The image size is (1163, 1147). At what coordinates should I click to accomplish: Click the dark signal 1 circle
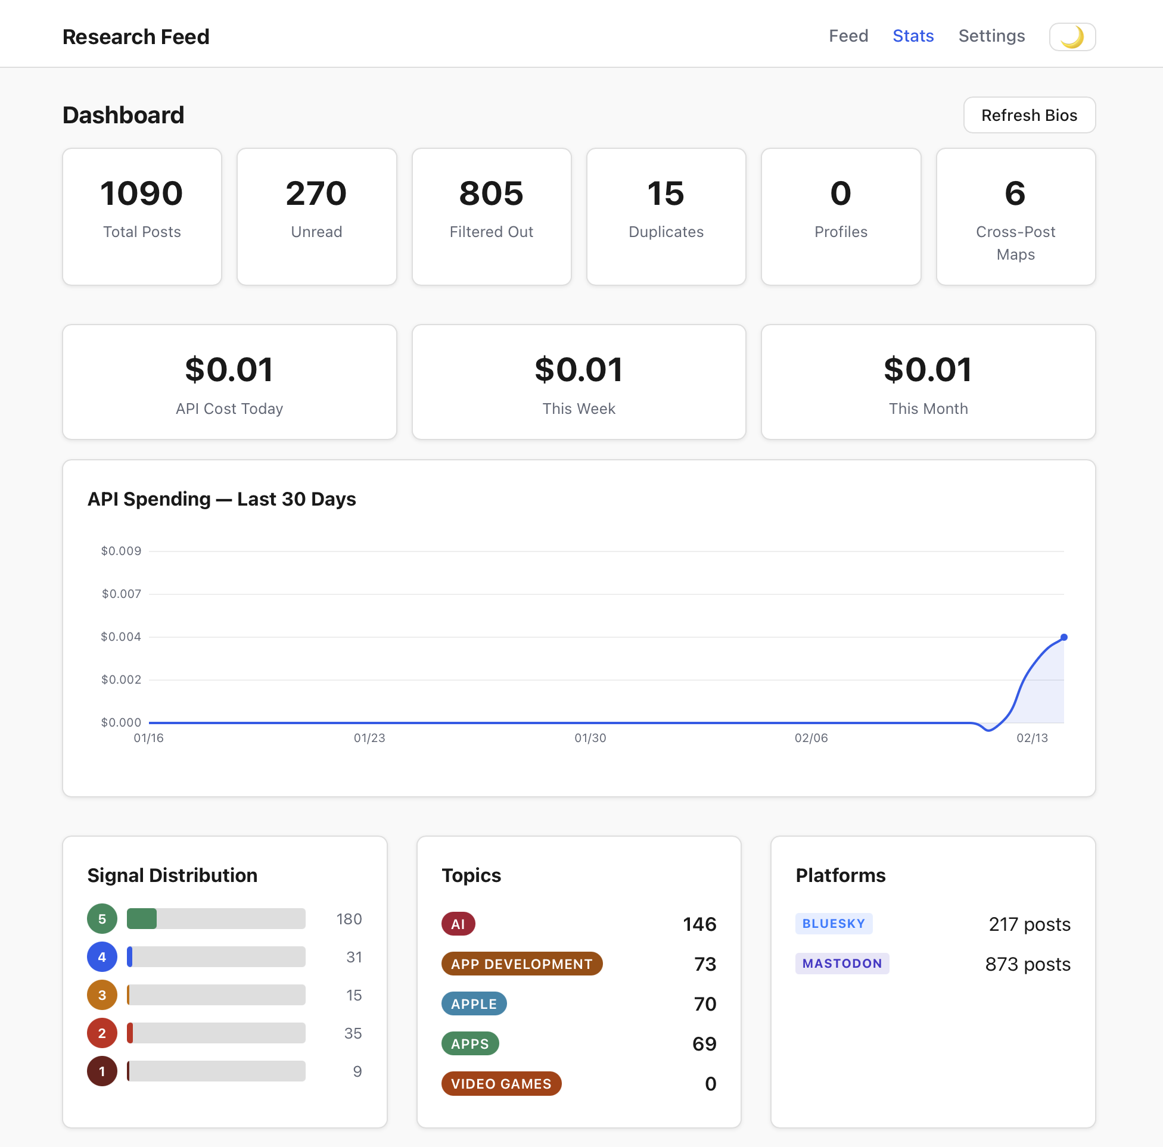pos(102,1071)
